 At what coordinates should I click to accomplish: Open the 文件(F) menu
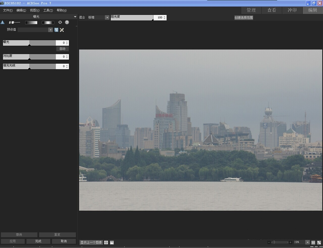coord(8,10)
